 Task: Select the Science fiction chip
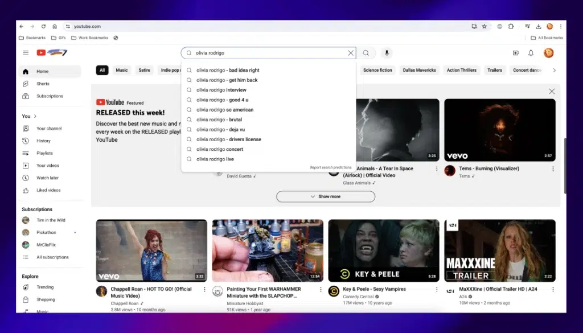(x=377, y=70)
